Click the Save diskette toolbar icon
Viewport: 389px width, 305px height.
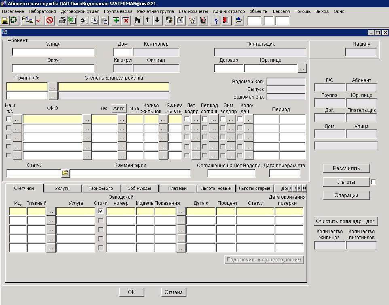click(5, 20)
